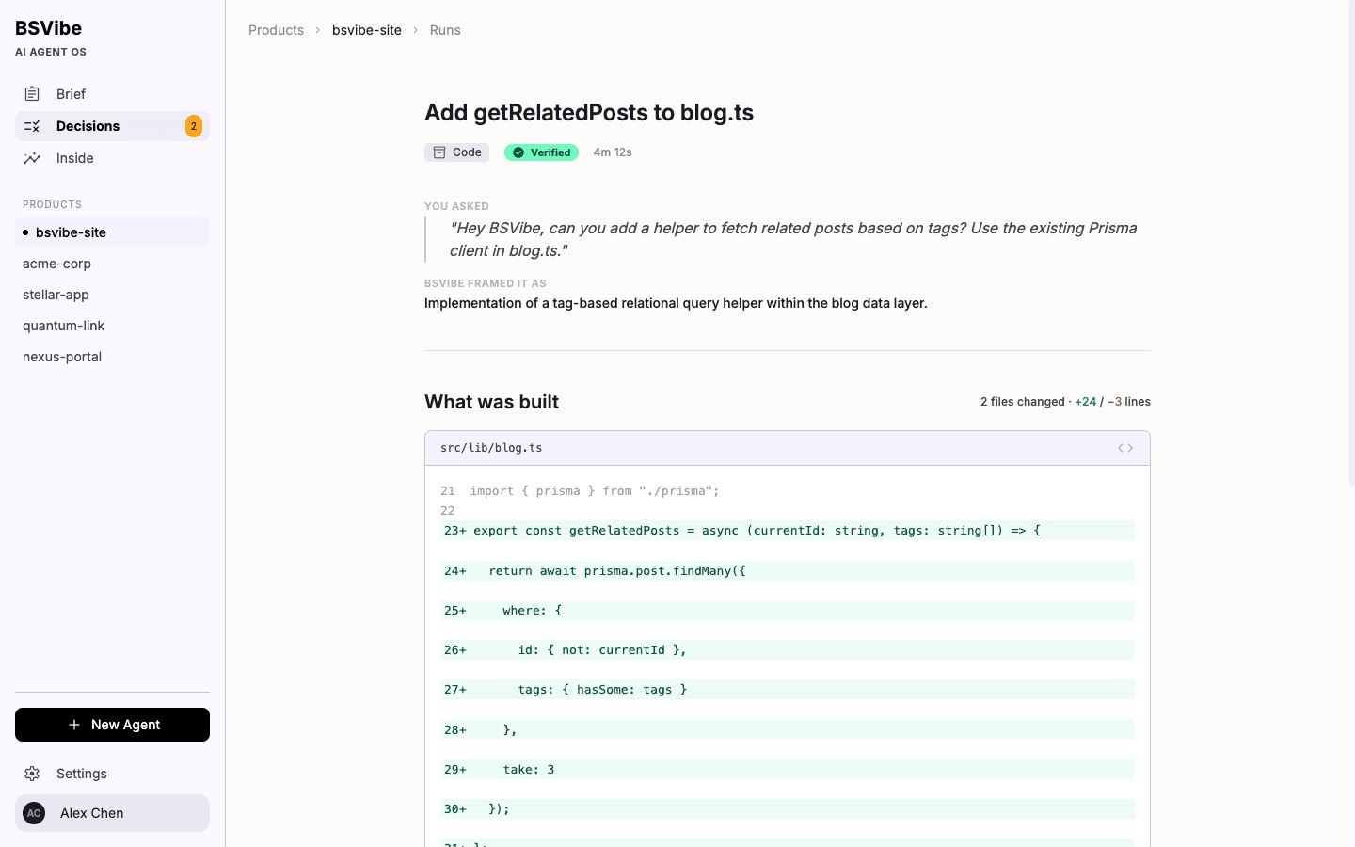
Task: Click the 'YOU ASKED' quoted request text
Action: click(793, 239)
